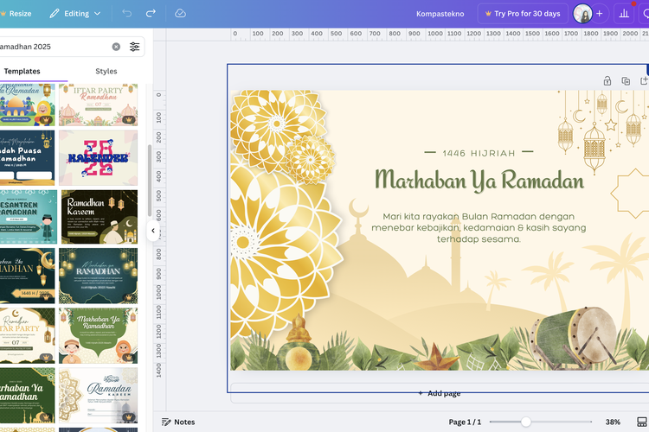
Task: Switch to the Styles tab
Action: 106,71
